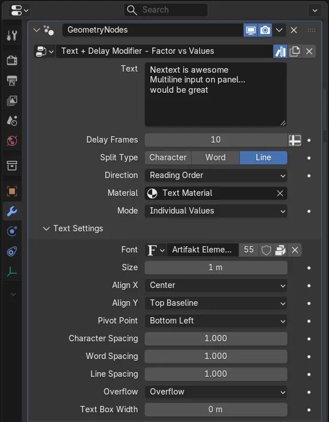Toggle the pin node group icon
329x422 pixels.
coord(280,51)
